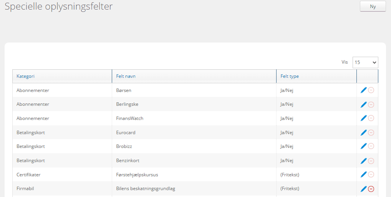This screenshot has height=197, width=391.
Task: Delete the Bilens beskatningsgrundlag field
Action: [371, 189]
